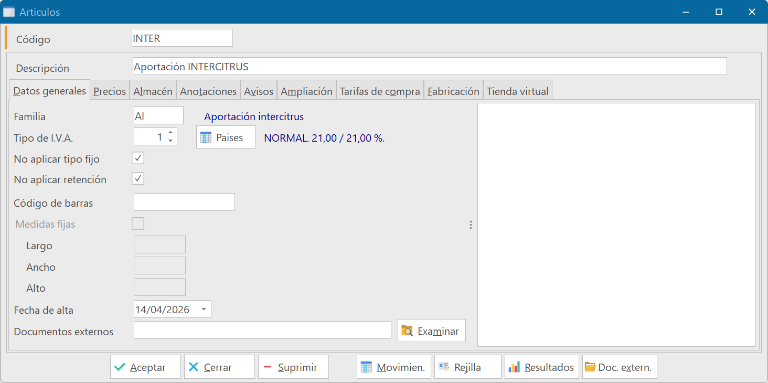Viewport: 768px width, 383px height.
Task: Click the Descripción text field
Action: 429,67
